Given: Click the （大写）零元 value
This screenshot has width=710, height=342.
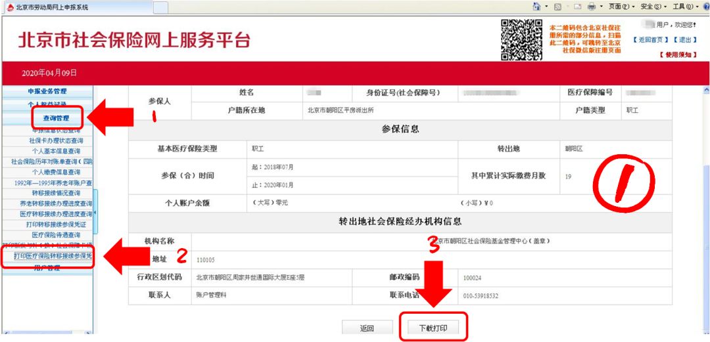Looking at the screenshot, I should (x=270, y=203).
